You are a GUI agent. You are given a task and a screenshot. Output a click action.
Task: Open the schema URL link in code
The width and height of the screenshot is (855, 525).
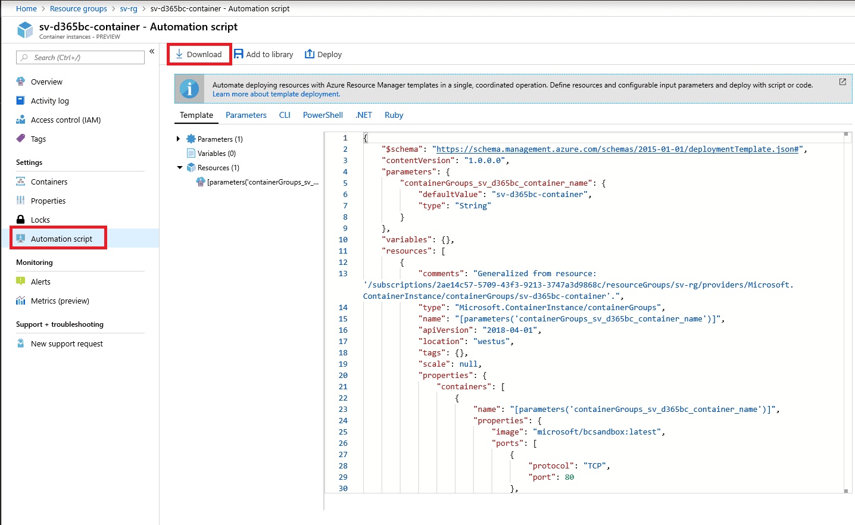pos(617,149)
